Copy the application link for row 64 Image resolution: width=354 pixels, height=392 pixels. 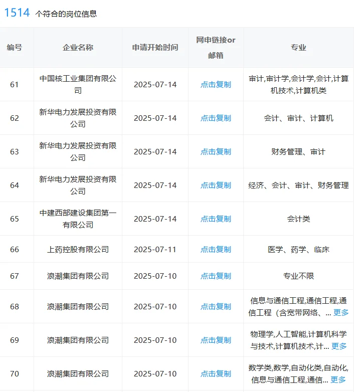pyautogui.click(x=216, y=185)
